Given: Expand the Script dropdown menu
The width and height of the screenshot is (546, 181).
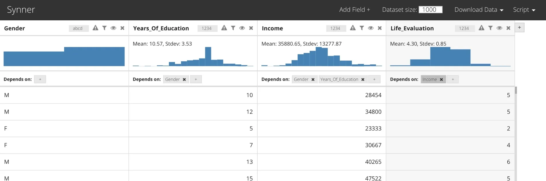Looking at the screenshot, I should click(524, 10).
